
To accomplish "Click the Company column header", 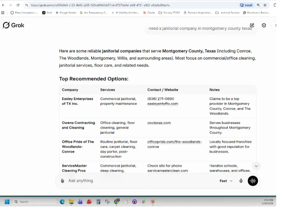I will point(70,90).
